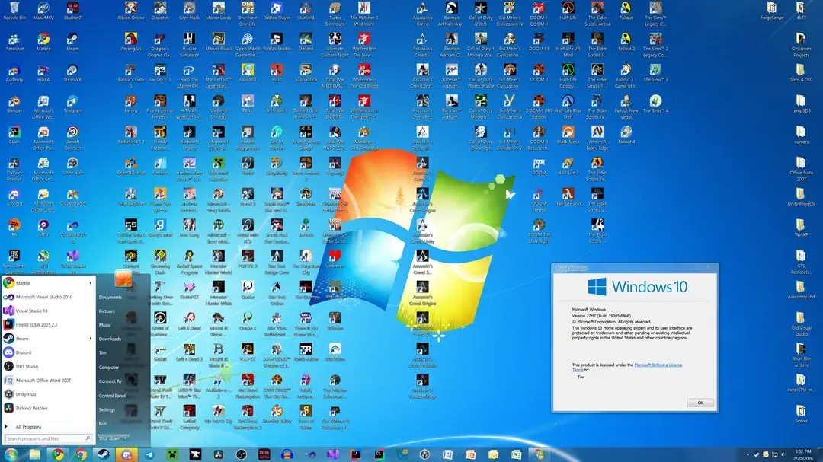The height and width of the screenshot is (462, 823).
Task: Select the Tomb Raider desktop shortcut
Action: 306,352
